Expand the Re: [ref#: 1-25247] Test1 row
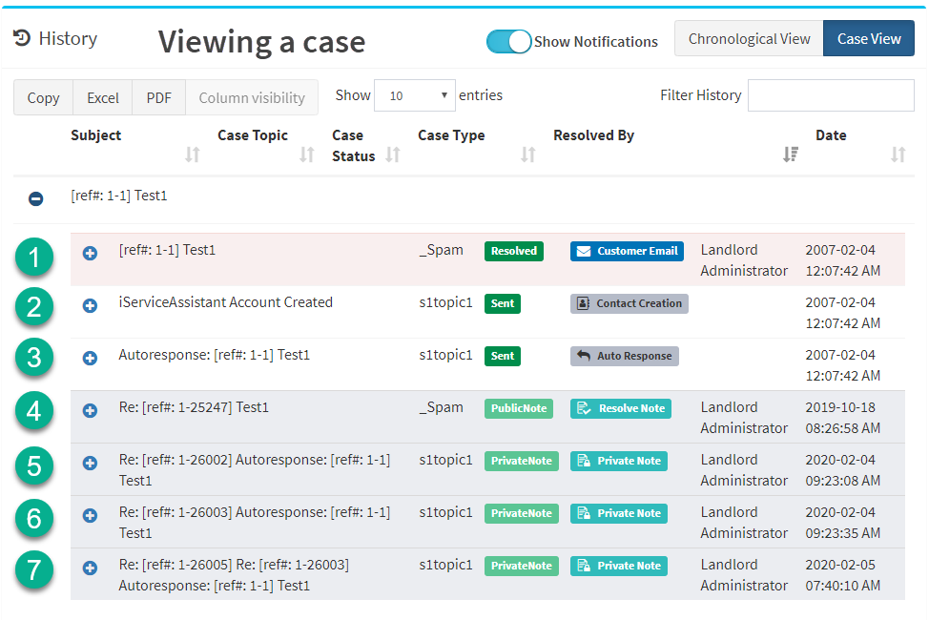Screen dimensions: 929x620 (x=90, y=411)
